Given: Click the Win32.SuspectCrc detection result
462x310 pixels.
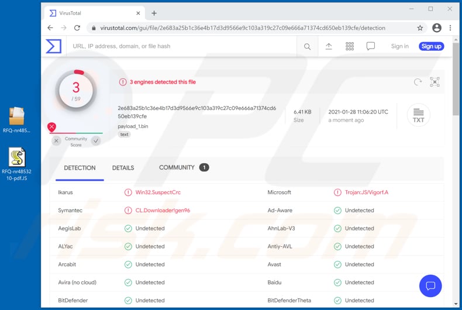Looking at the screenshot, I should coord(158,192).
